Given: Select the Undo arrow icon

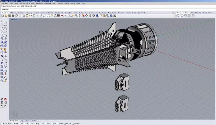Looking at the screenshot, I should 31,16.
